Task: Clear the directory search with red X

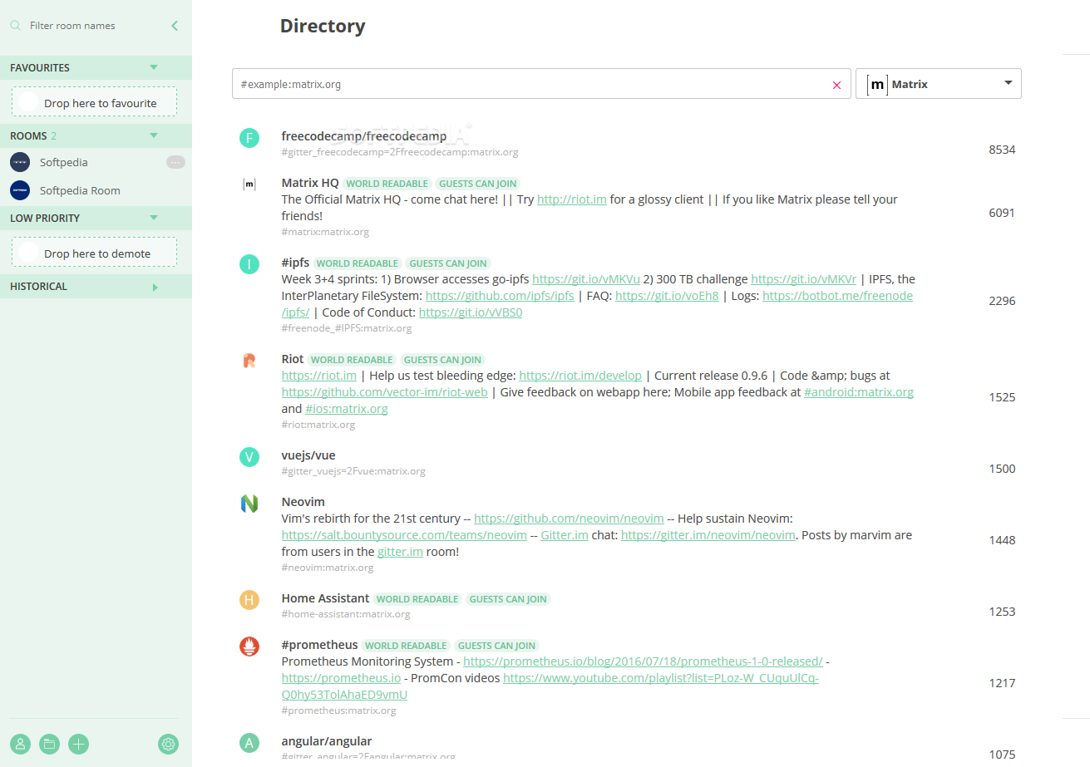Action: [836, 85]
